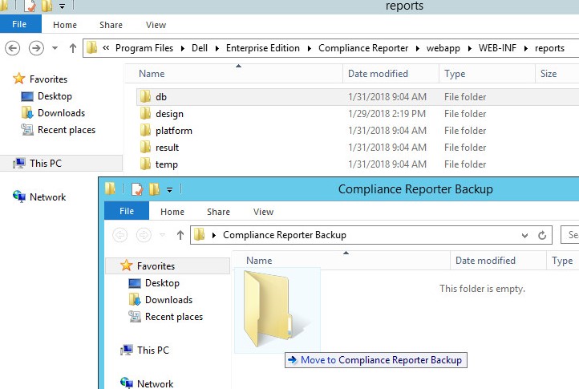
Task: Go back in the reports window
Action: pos(13,48)
